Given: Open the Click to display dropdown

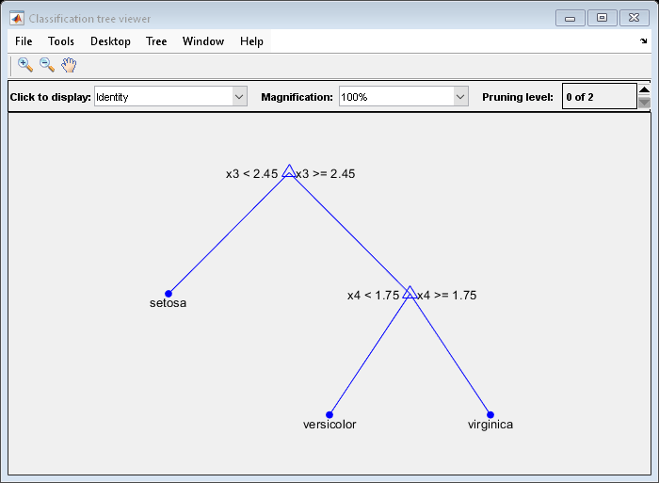Looking at the screenshot, I should pyautogui.click(x=239, y=97).
